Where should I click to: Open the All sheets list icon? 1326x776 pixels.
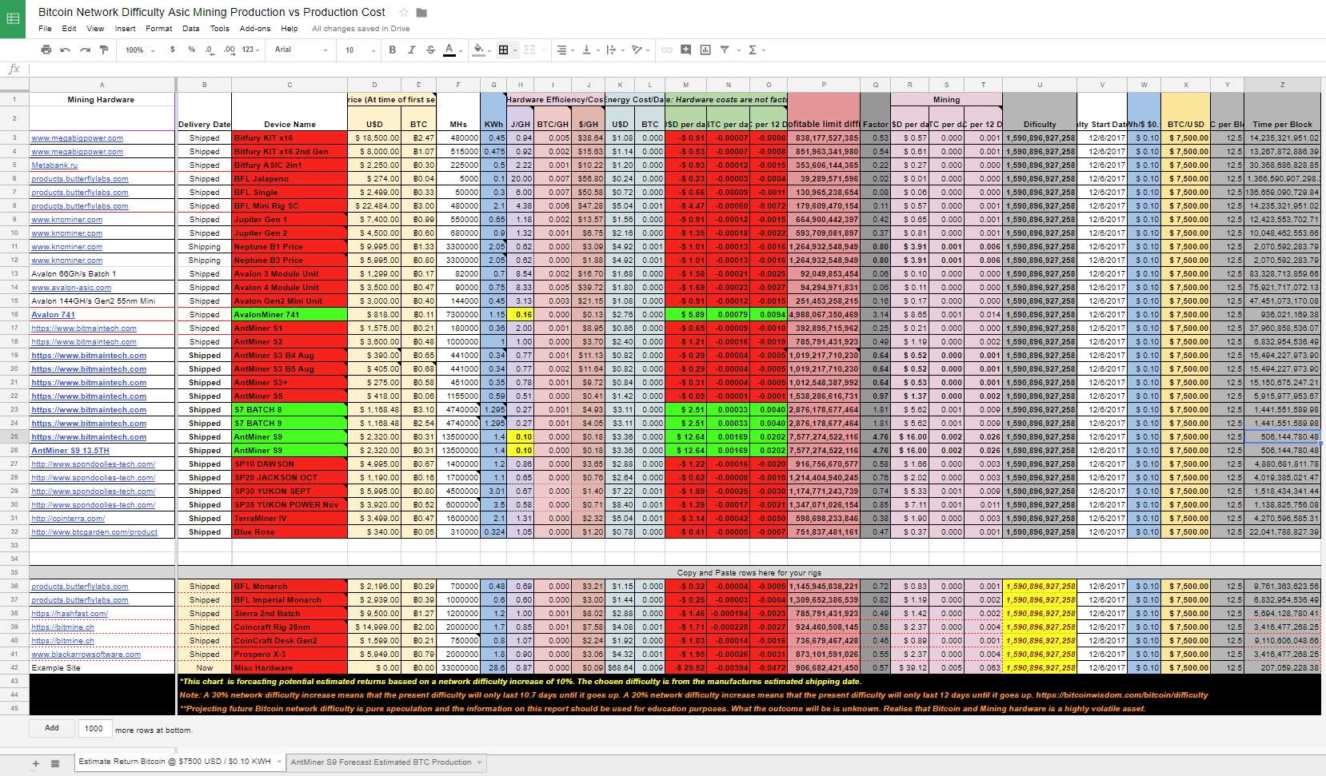[x=55, y=763]
